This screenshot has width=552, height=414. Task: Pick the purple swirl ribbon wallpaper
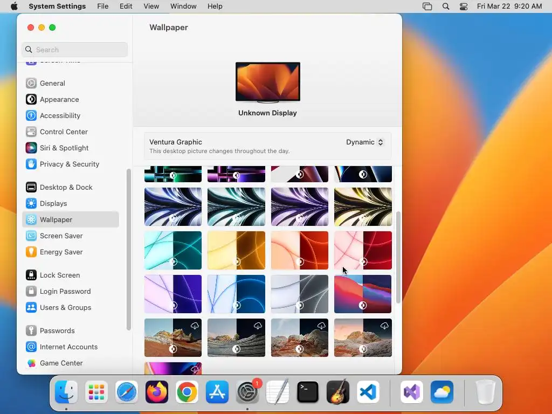coord(300,206)
